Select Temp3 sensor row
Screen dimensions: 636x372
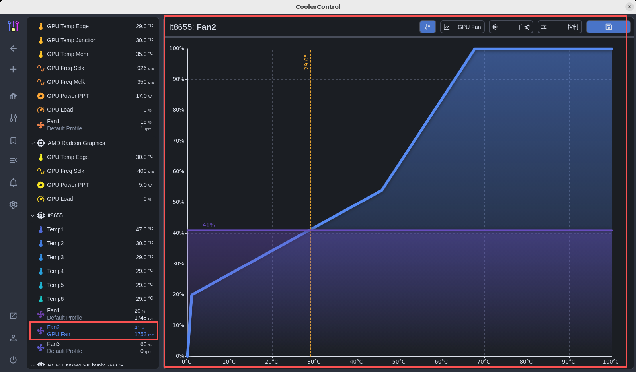pos(94,257)
